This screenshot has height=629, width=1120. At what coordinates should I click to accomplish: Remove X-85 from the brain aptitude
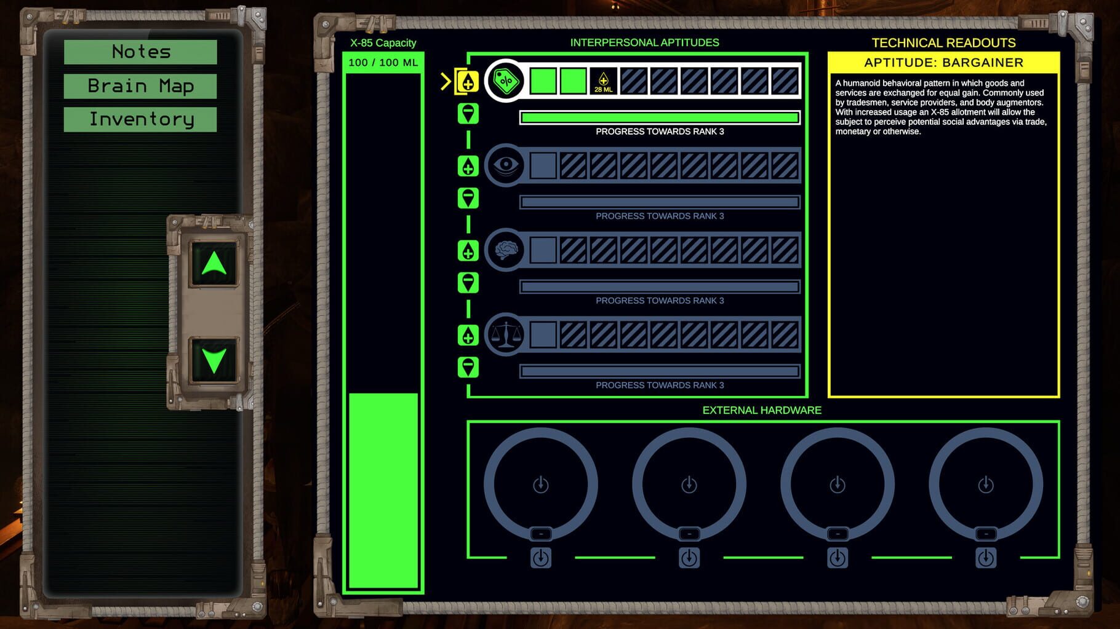468,283
